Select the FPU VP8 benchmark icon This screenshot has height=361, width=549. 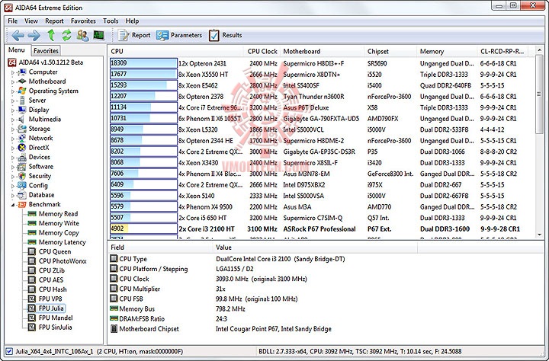click(x=32, y=299)
